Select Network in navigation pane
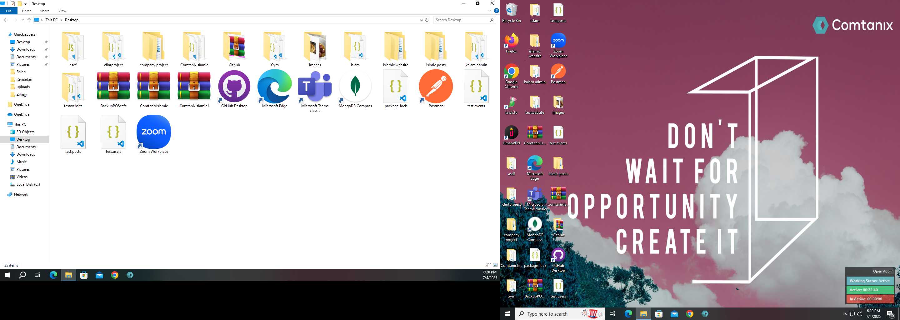The width and height of the screenshot is (900, 320). 21,194
